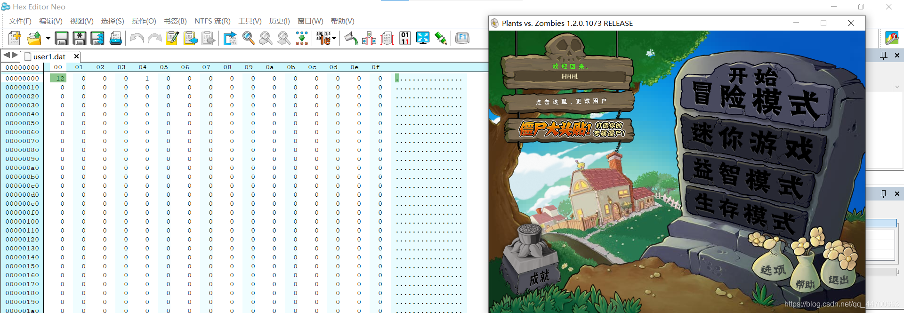The width and height of the screenshot is (904, 313).
Task: Click the Paste clipboard with blue arrow
Action: click(x=190, y=38)
